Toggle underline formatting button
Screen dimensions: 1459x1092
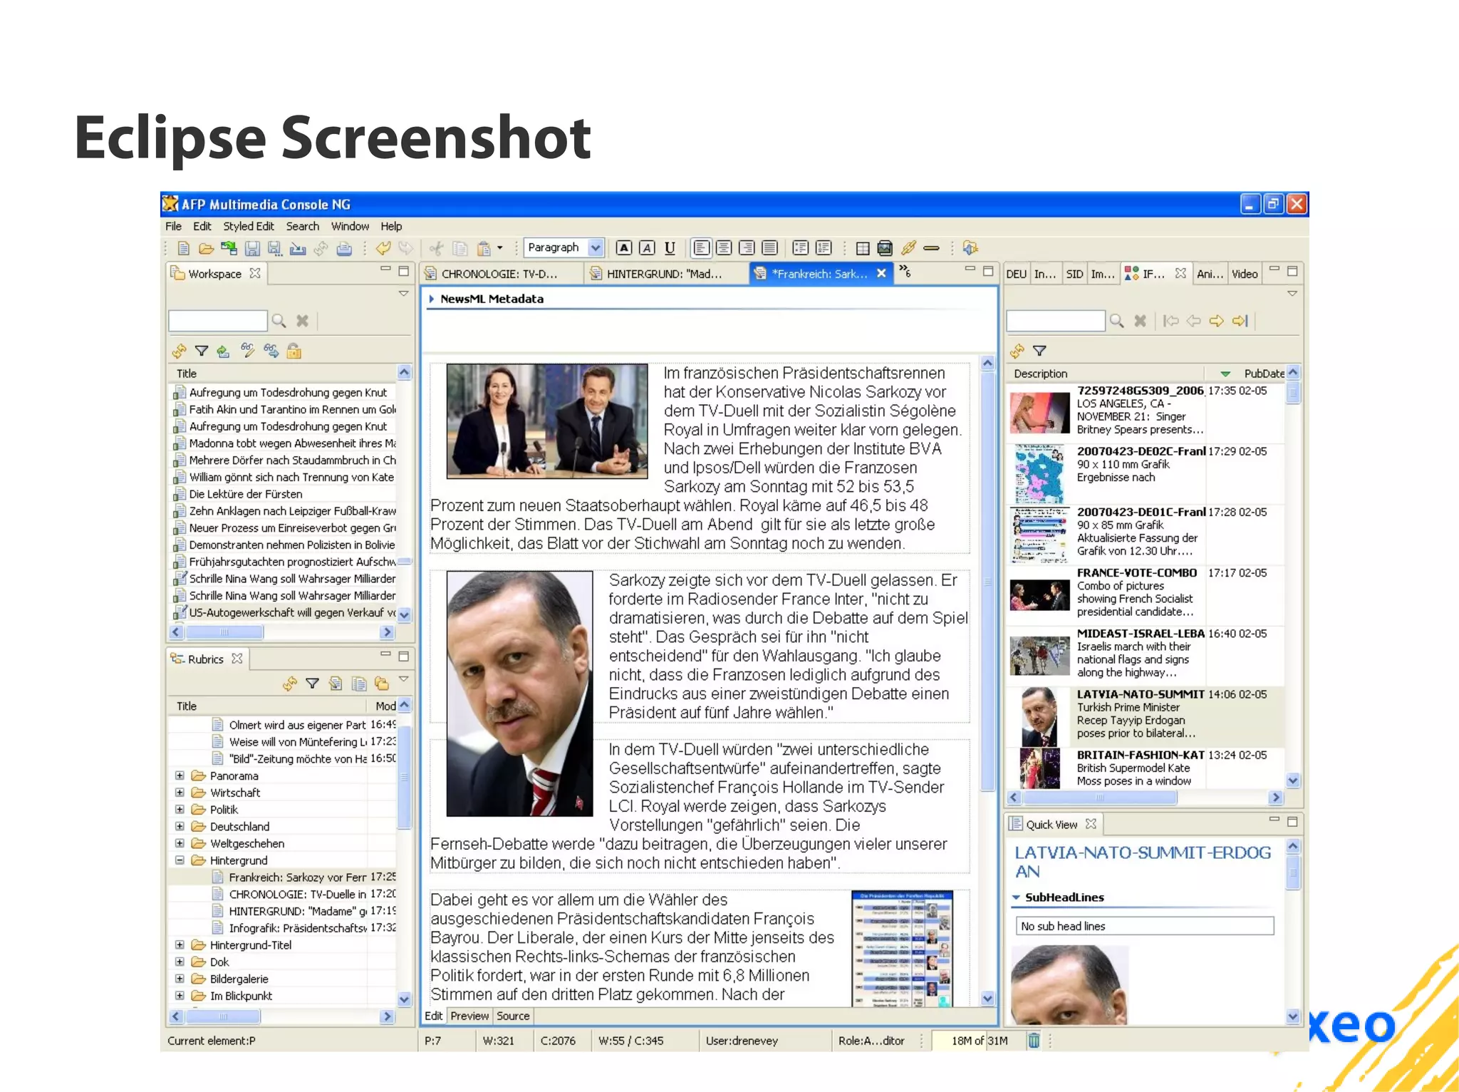point(670,248)
